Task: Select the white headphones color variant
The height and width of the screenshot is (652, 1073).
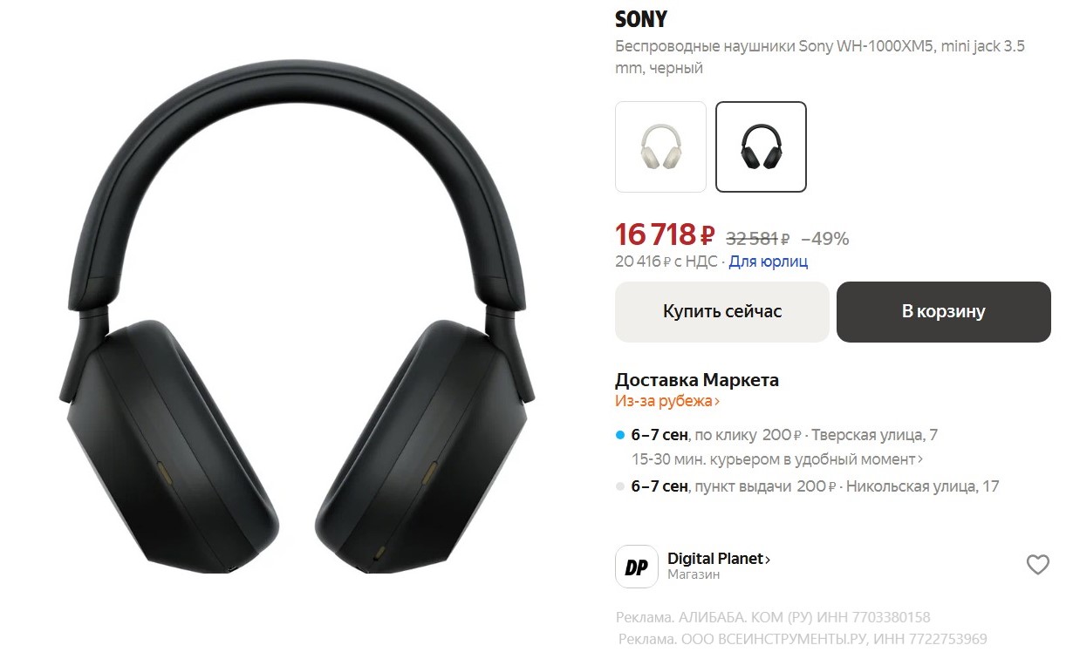Action: (x=660, y=146)
